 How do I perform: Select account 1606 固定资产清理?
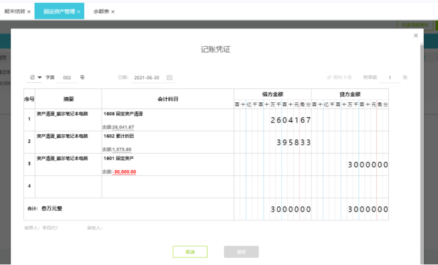point(123,114)
